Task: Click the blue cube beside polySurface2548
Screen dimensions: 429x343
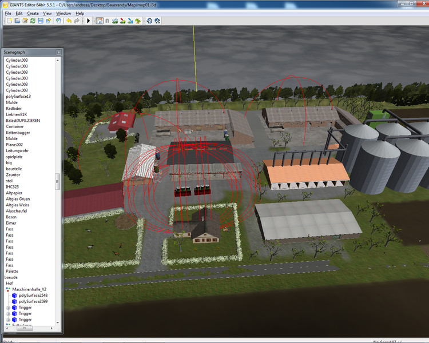Action: click(x=14, y=296)
